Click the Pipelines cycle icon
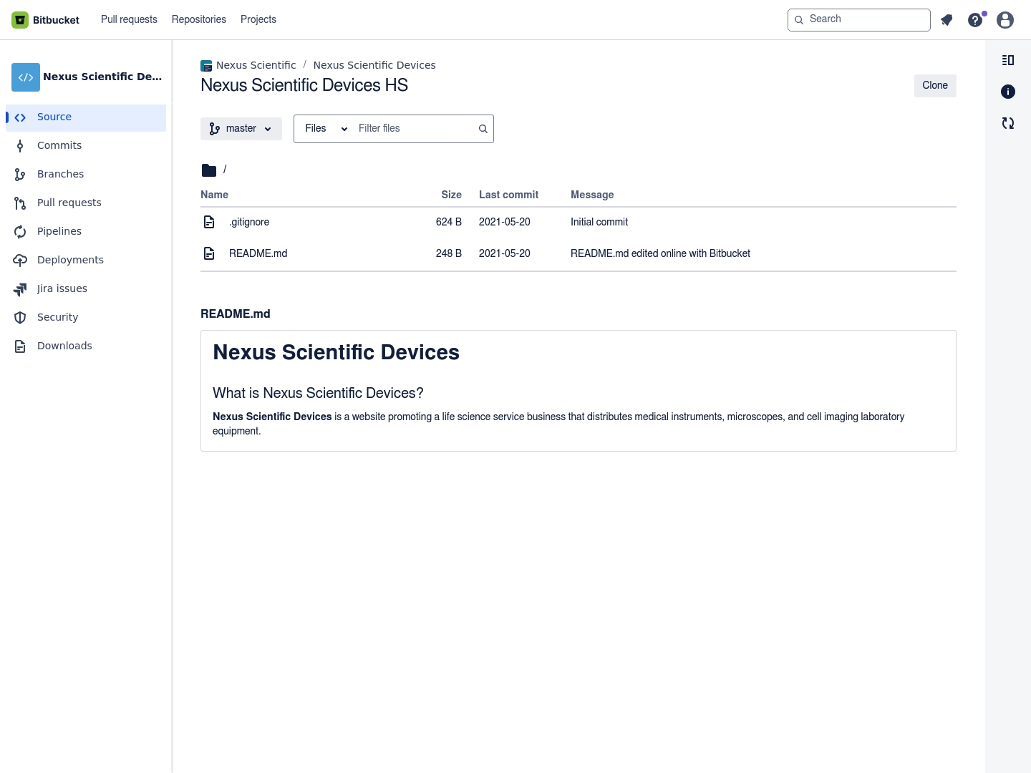 20,232
